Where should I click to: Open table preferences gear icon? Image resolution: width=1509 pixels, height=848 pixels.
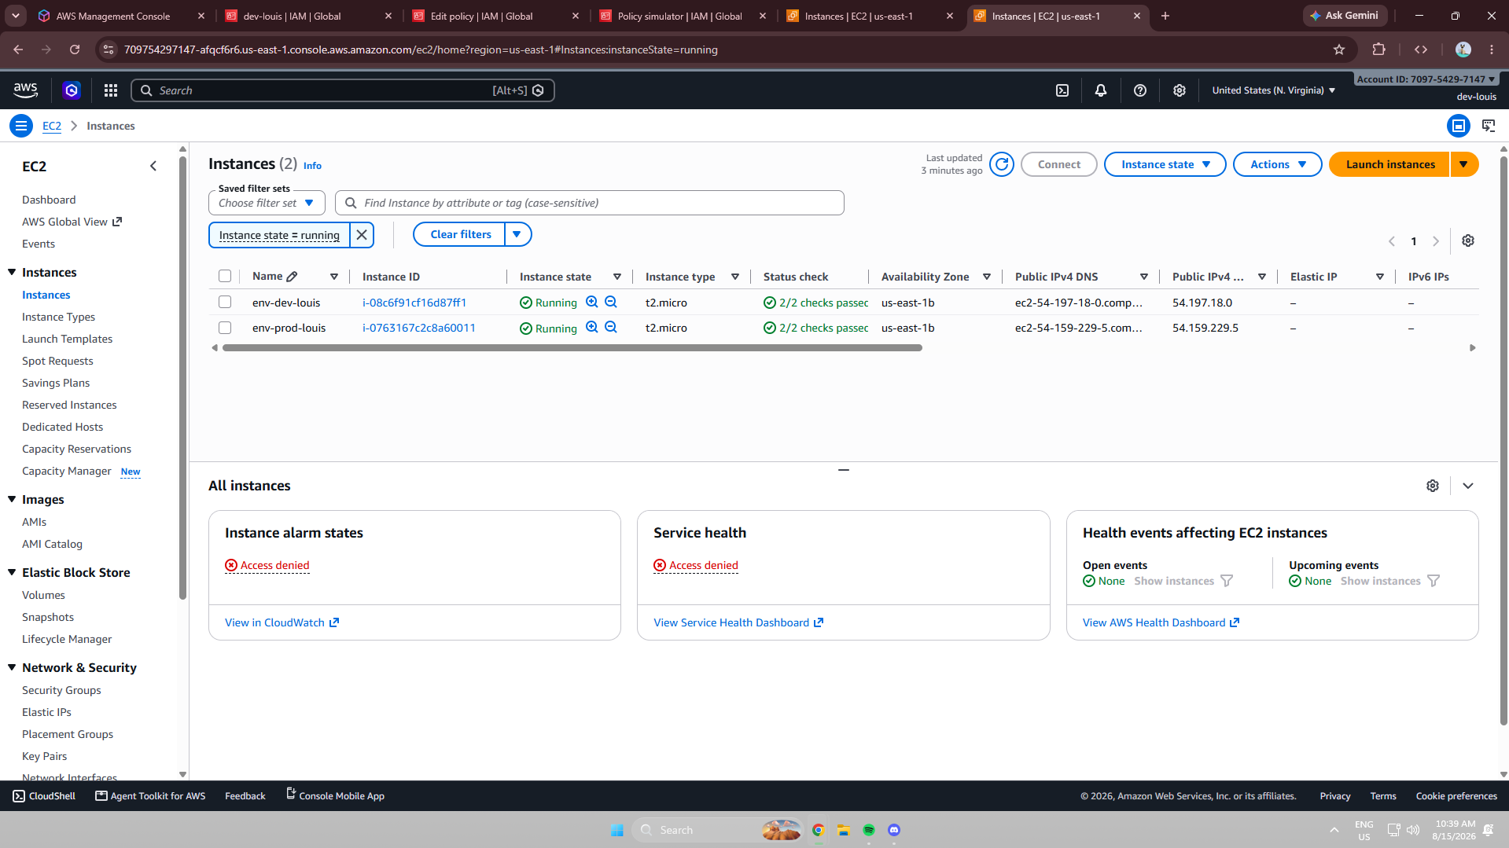pyautogui.click(x=1468, y=240)
